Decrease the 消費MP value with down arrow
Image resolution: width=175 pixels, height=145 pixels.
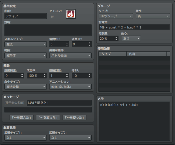click(x=67, y=45)
